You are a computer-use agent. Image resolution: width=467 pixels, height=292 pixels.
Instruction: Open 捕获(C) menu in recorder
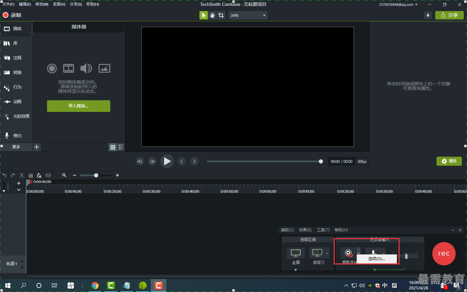click(287, 230)
